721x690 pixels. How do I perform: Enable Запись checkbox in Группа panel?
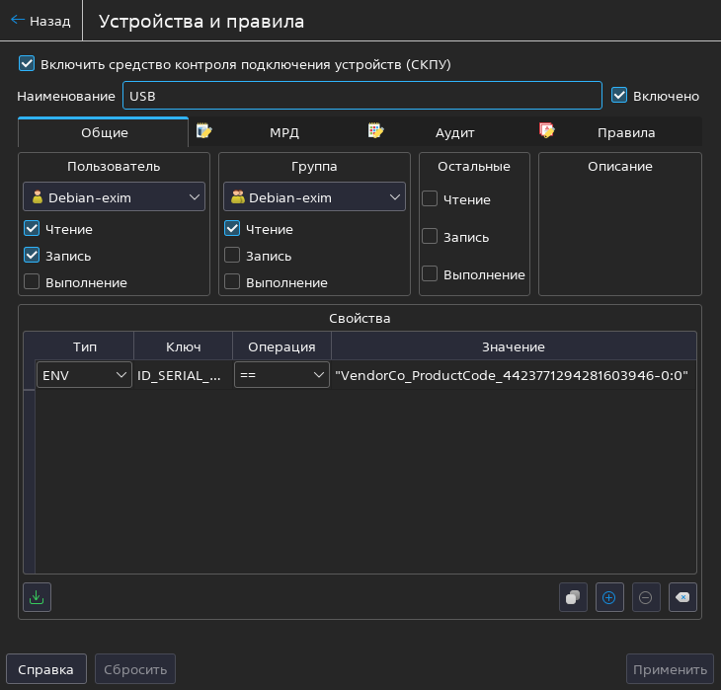(232, 256)
